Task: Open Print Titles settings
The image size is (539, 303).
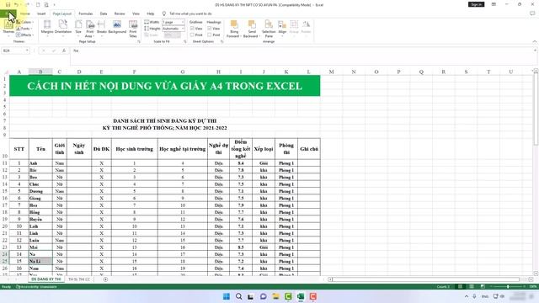Action: pyautogui.click(x=133, y=28)
